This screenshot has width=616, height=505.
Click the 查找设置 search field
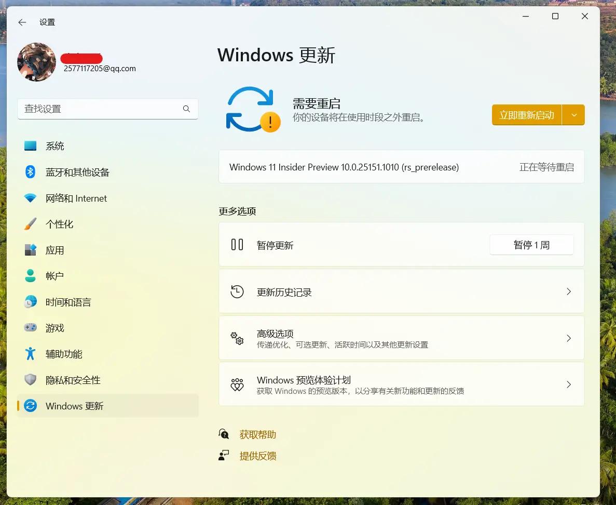coord(107,109)
